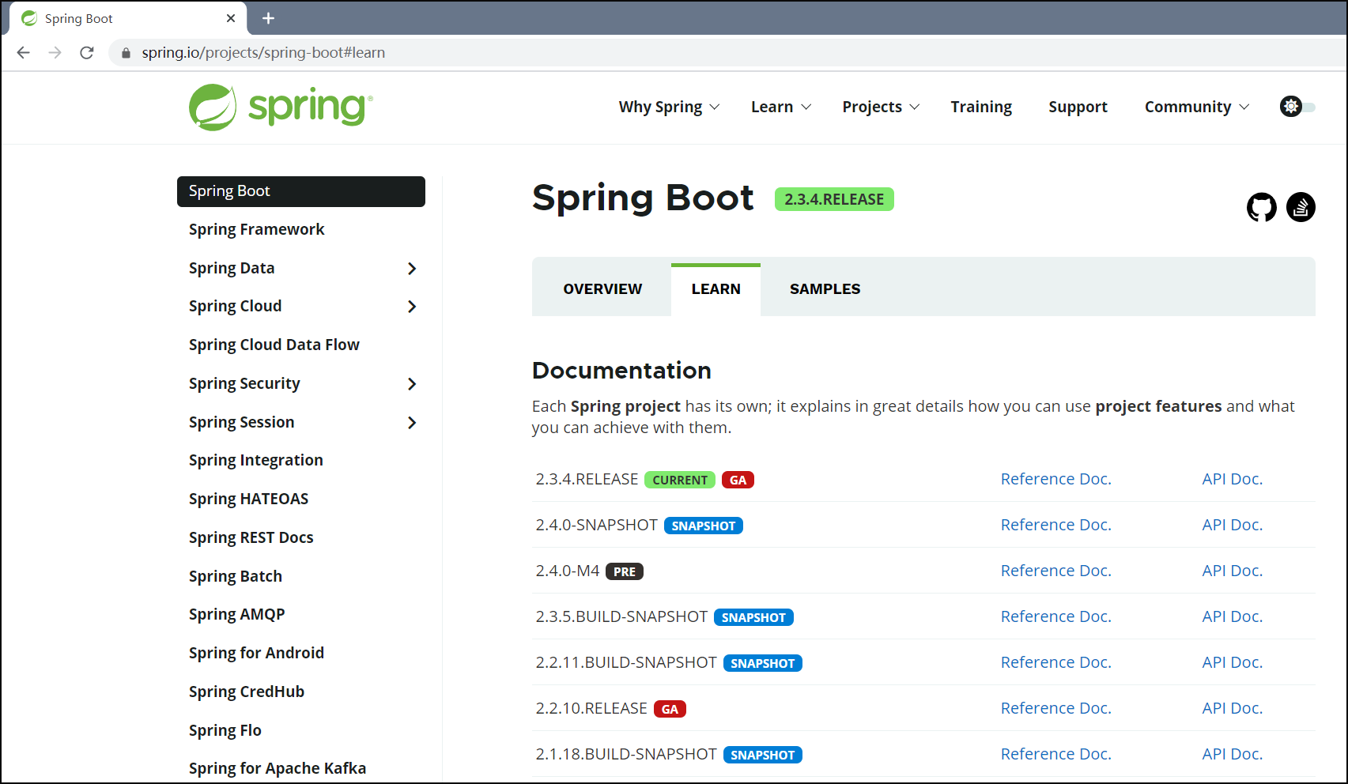This screenshot has width=1348, height=784.
Task: Open the Community dropdown menu
Action: coord(1197,107)
